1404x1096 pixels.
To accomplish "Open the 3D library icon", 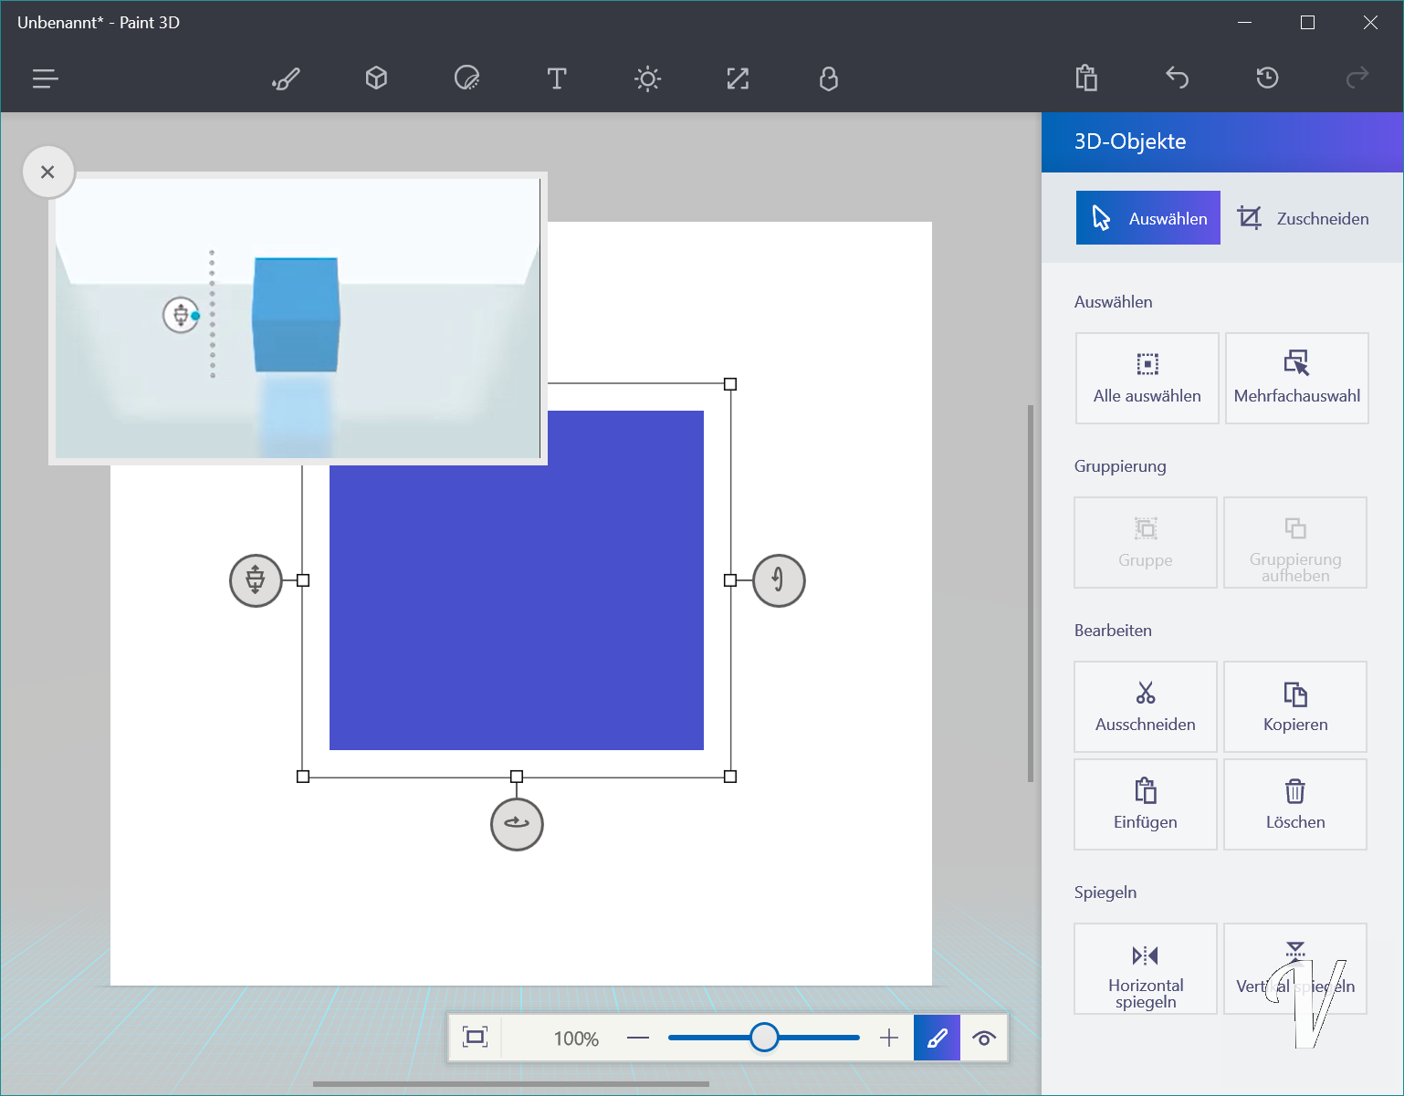I will point(828,79).
